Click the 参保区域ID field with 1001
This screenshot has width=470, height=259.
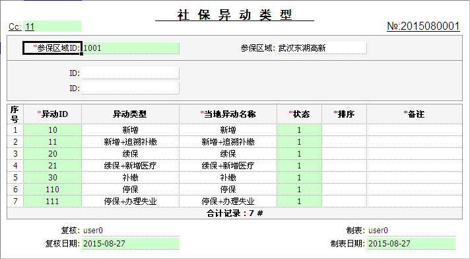click(131, 48)
